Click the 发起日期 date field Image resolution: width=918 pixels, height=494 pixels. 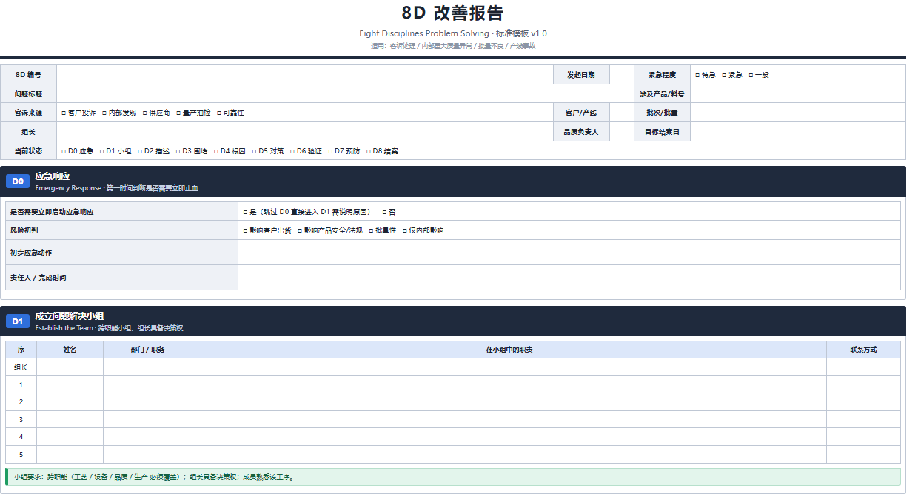(x=622, y=75)
